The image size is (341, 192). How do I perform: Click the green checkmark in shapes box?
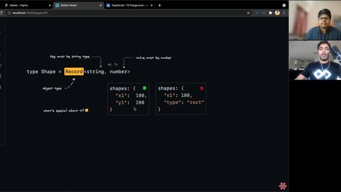pos(144,88)
